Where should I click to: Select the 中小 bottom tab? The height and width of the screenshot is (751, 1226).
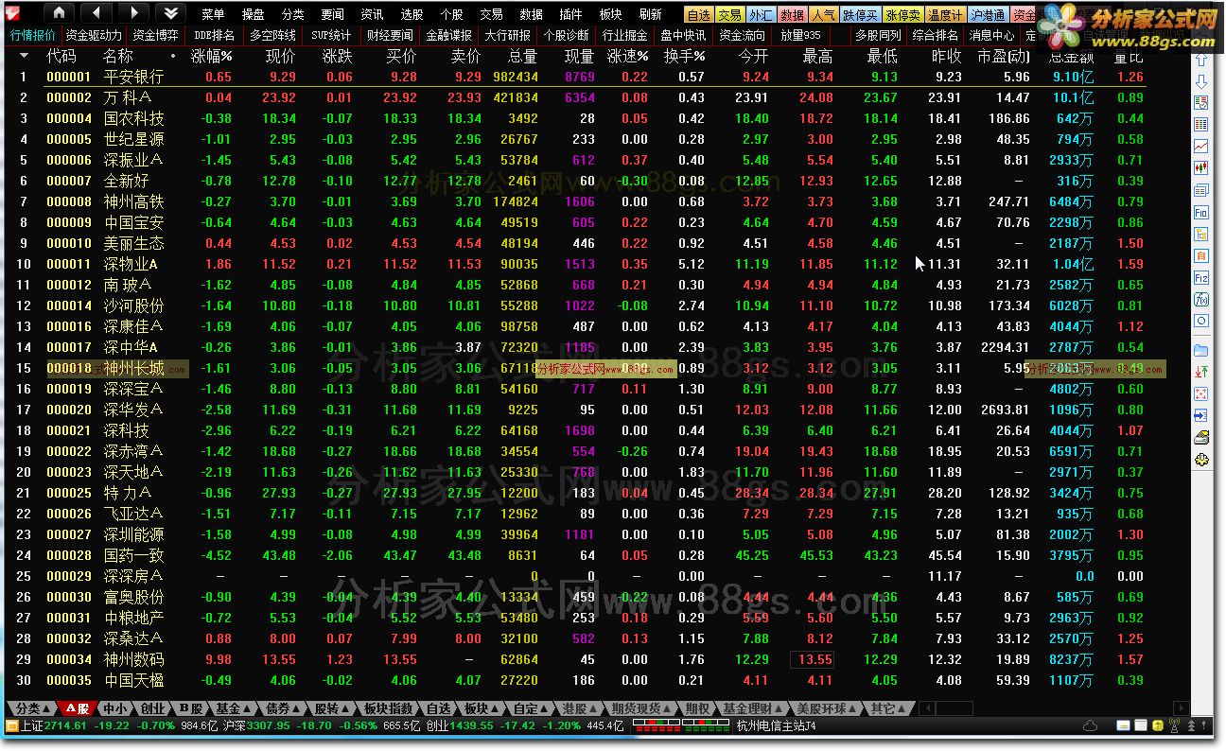point(114,708)
